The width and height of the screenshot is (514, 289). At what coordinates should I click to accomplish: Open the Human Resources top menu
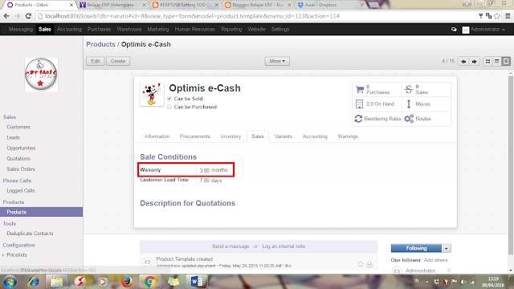194,30
